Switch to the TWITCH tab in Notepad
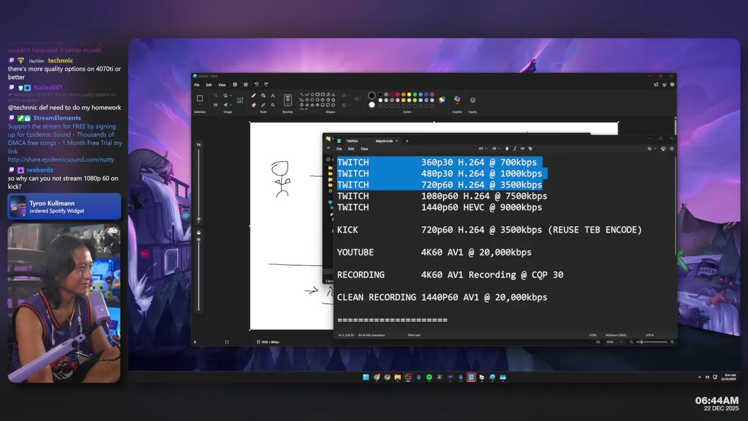 coord(352,141)
